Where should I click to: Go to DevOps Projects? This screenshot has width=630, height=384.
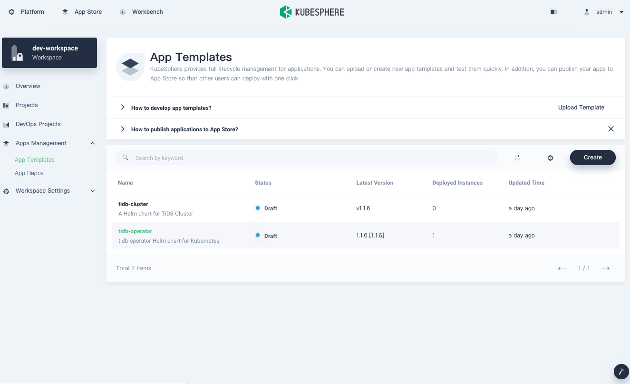point(38,124)
